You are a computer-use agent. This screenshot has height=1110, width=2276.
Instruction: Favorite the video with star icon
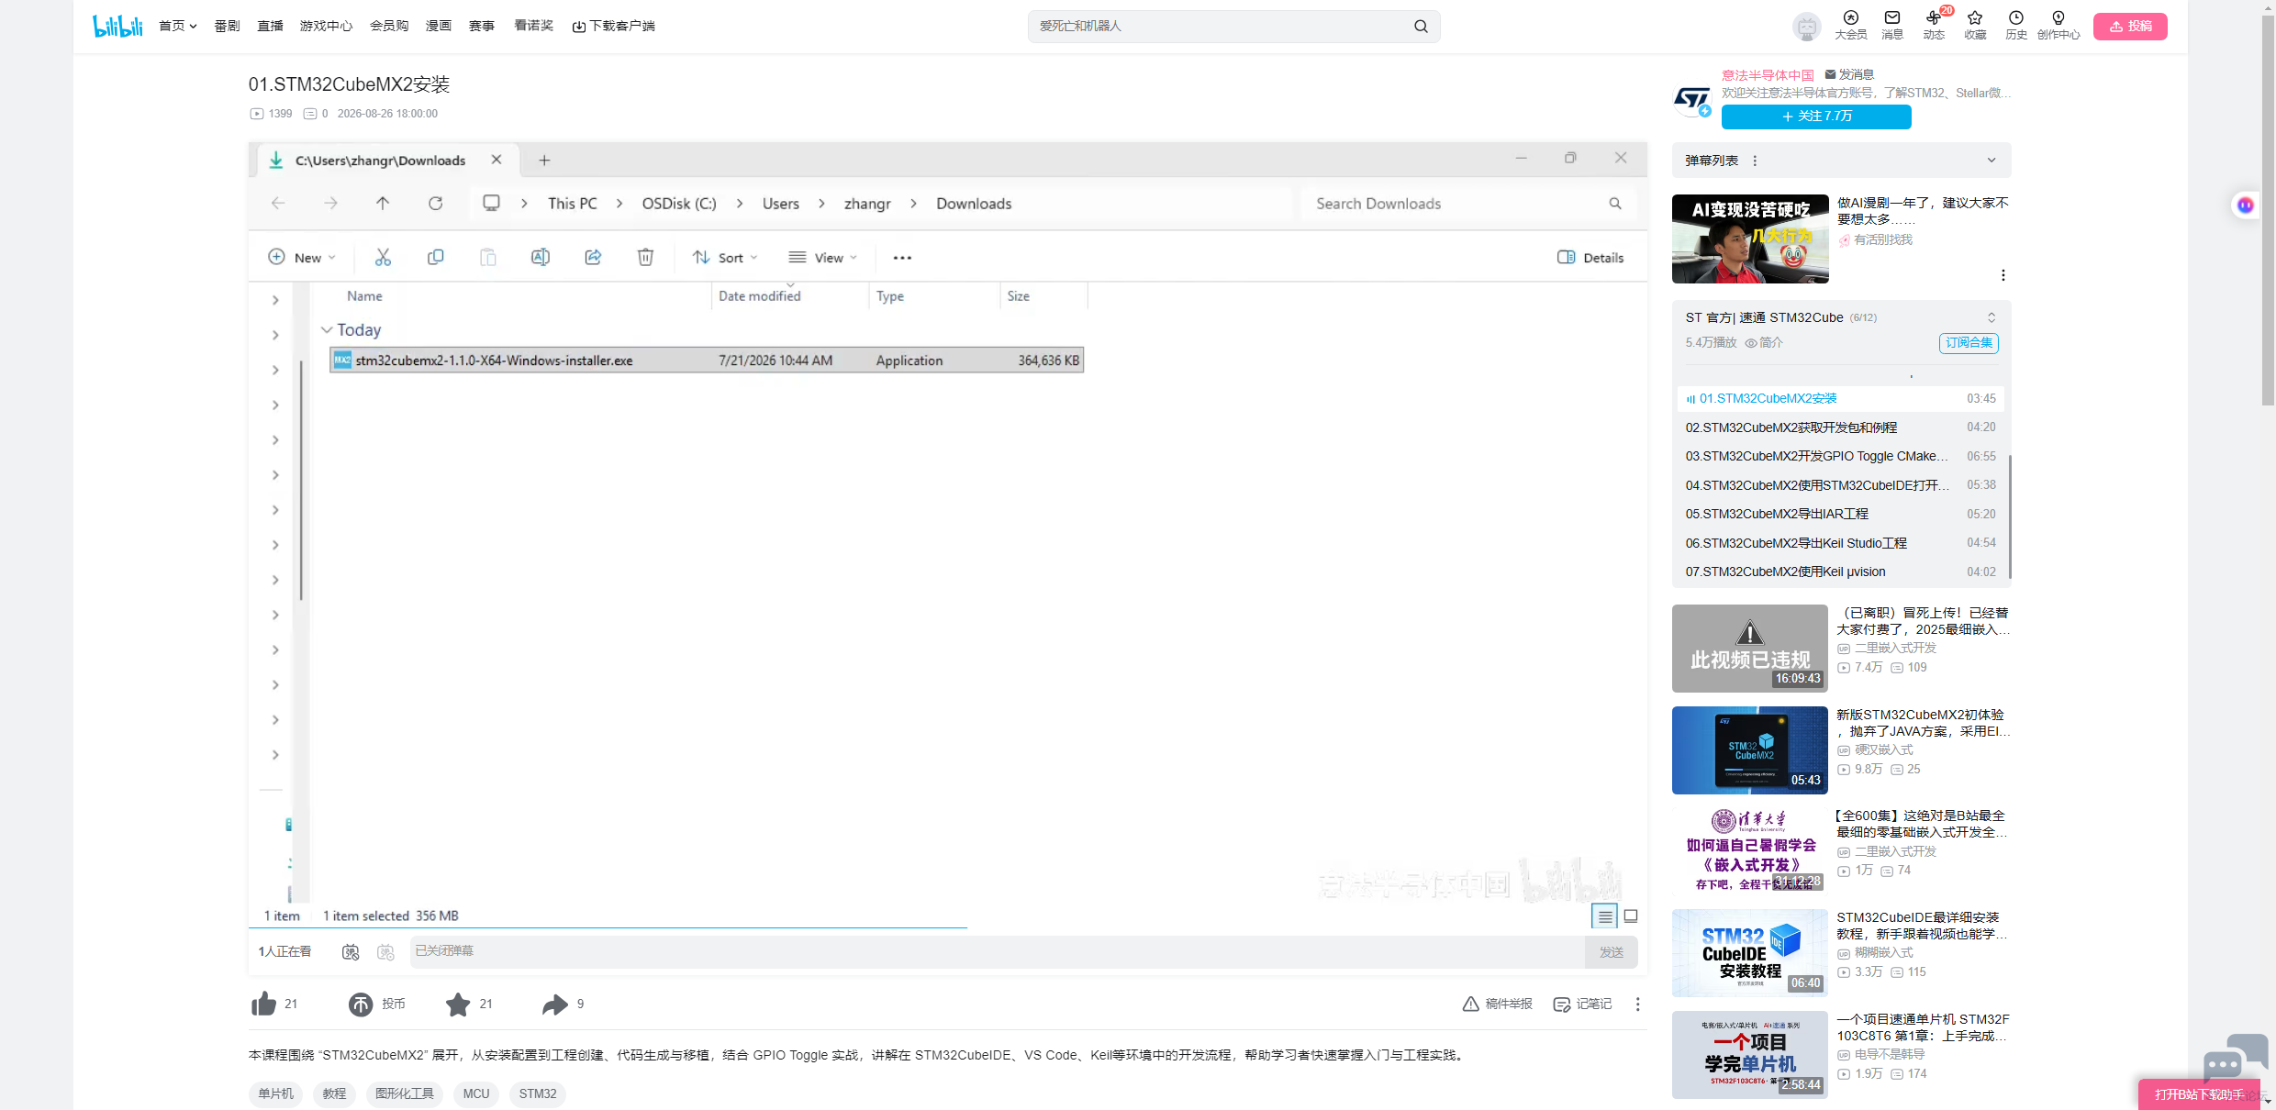(458, 1005)
